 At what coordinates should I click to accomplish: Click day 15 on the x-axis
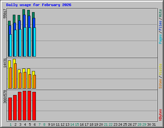[77, 124]
